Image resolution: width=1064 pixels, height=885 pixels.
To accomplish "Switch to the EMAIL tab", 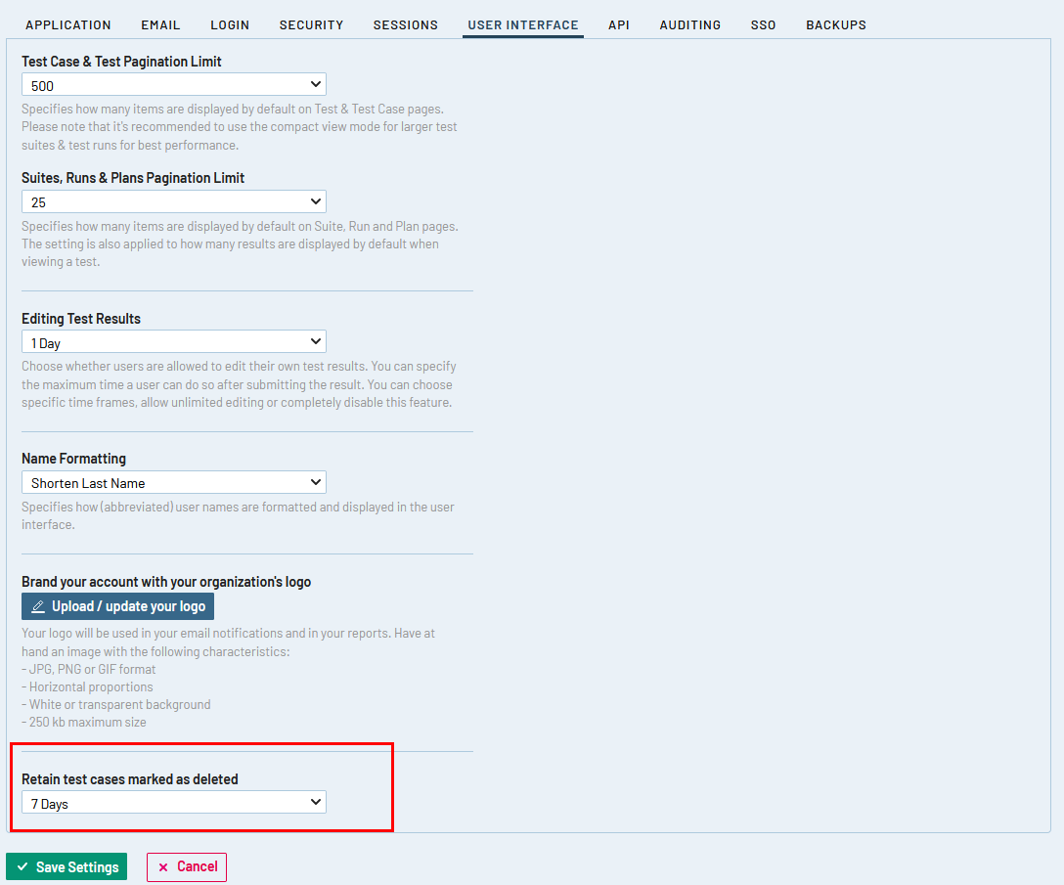I will tap(160, 24).
